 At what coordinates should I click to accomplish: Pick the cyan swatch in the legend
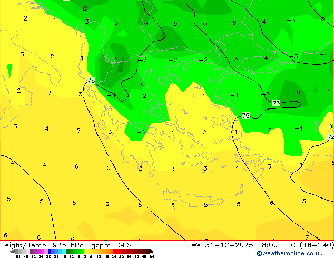point(64,252)
